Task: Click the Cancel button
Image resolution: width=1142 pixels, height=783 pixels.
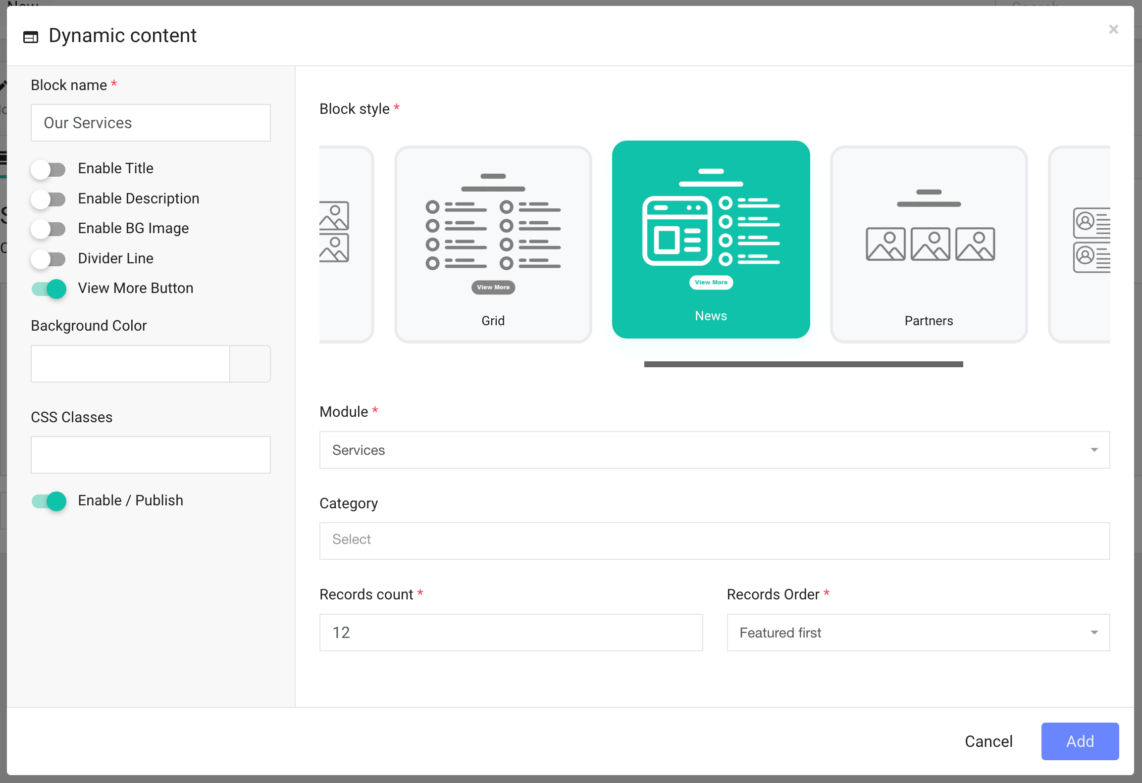Action: pos(988,741)
